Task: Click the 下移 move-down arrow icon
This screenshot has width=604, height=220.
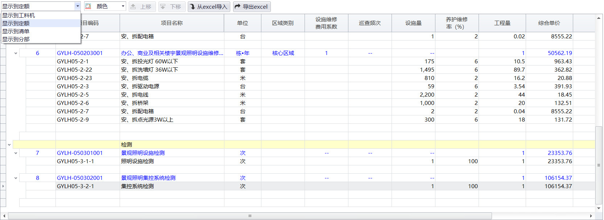Action: [163, 7]
